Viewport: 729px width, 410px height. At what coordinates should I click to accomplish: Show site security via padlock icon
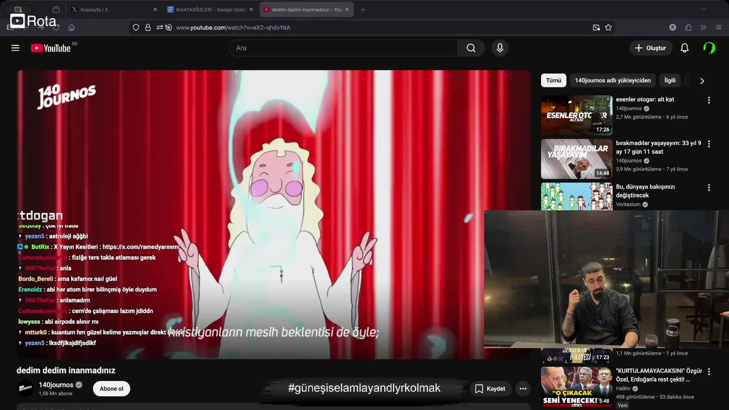(x=148, y=27)
